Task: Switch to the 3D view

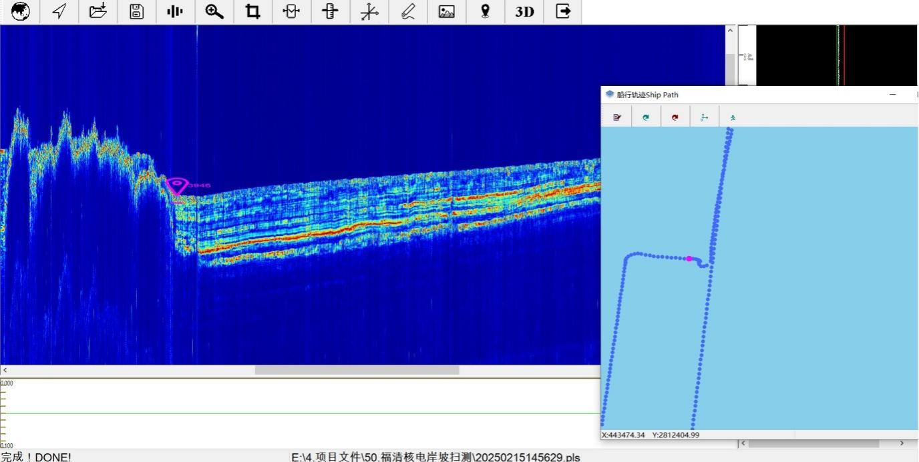Action: click(524, 11)
